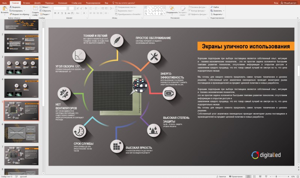Select slide 3 thumbnail
Viewport: 300px width, 178px height.
(x=21, y=66)
